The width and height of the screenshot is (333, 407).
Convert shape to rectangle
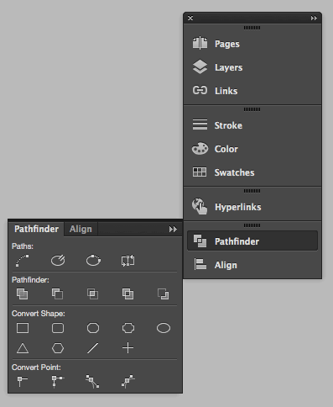coord(23,328)
